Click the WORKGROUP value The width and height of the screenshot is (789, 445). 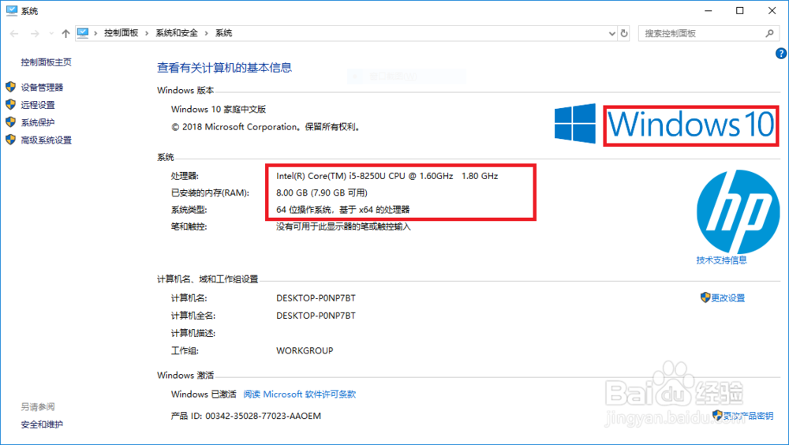(x=305, y=351)
